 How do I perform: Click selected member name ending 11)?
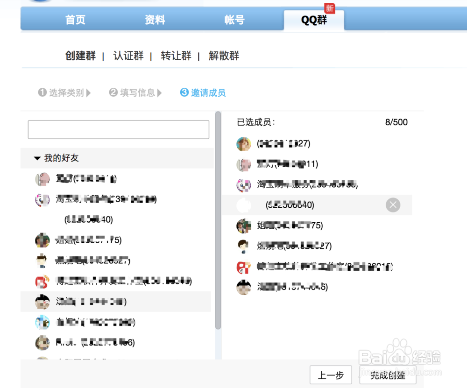(x=287, y=164)
